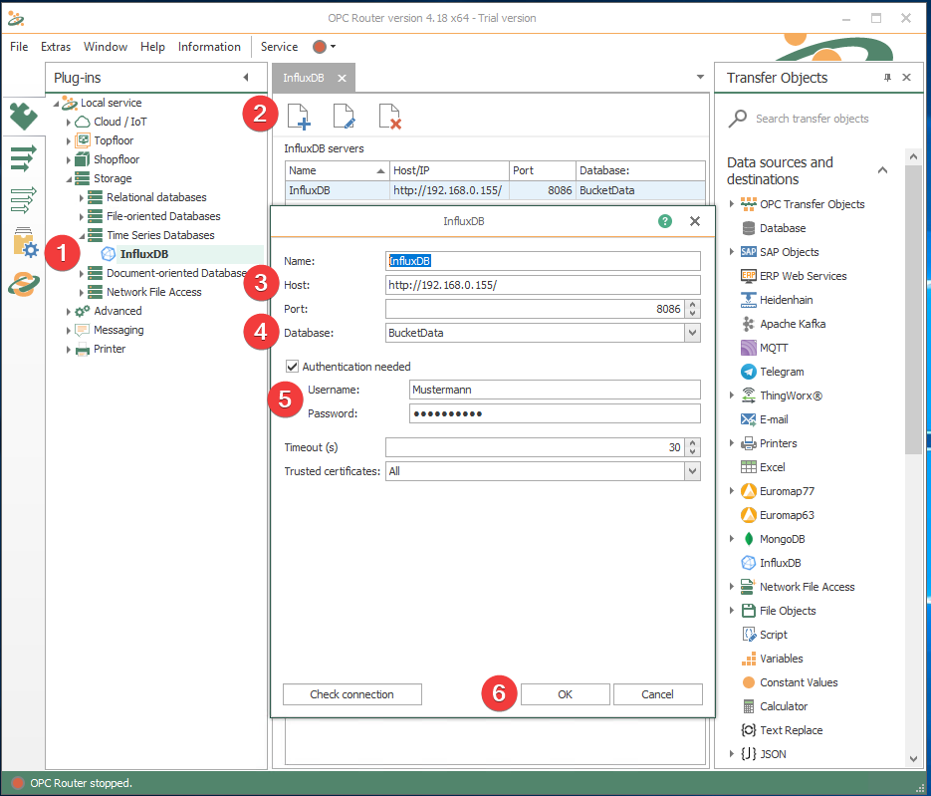Open the Extras menu
This screenshot has width=931, height=796.
click(56, 47)
